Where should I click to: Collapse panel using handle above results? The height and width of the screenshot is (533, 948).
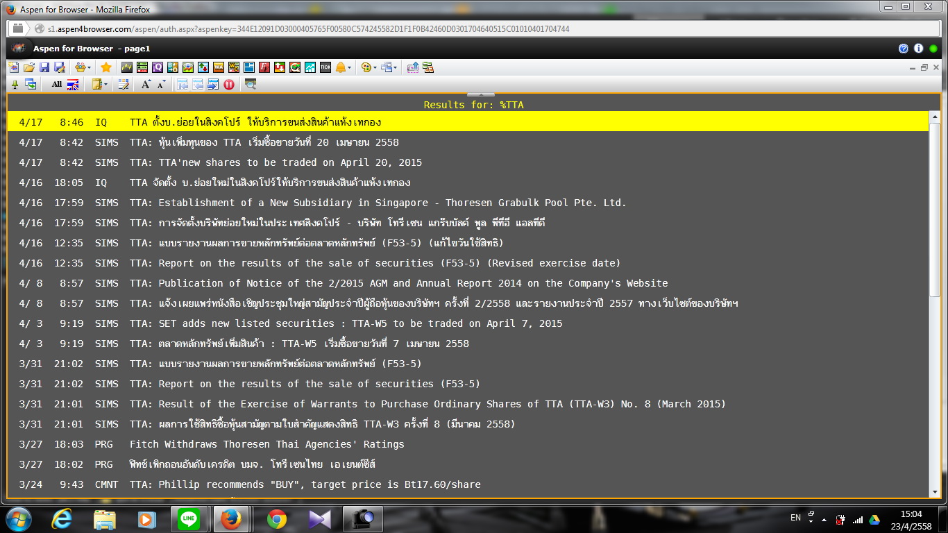pos(480,94)
